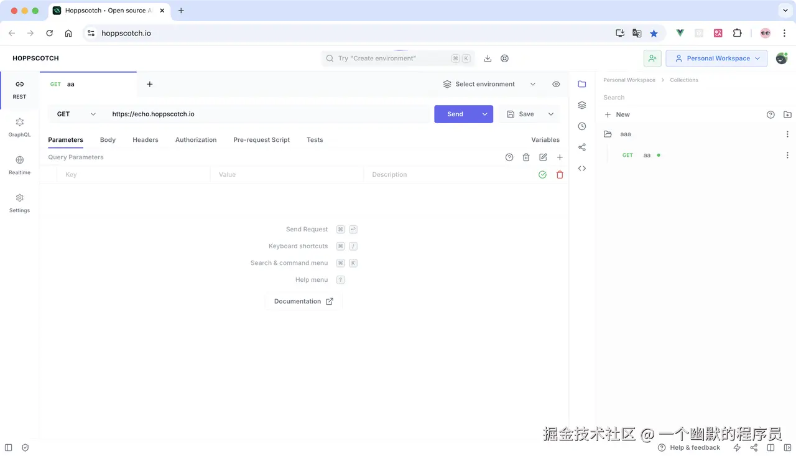Switch to the Authorization tab

coord(196,140)
